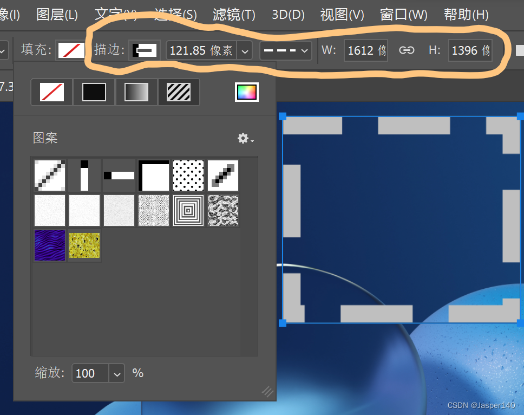524x415 pixels.
Task: Open the 滤镜(T) menu
Action: click(234, 15)
